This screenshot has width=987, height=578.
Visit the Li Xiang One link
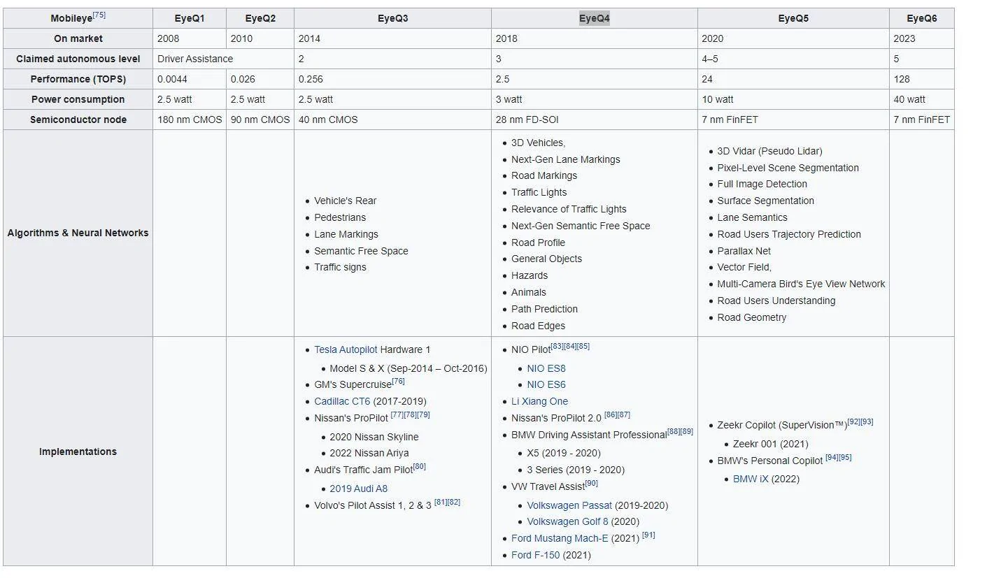coord(539,401)
